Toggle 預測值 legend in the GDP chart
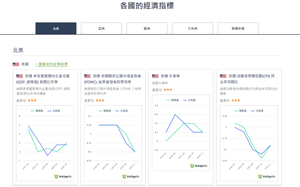This screenshot has width=300, height=187. 37,111
